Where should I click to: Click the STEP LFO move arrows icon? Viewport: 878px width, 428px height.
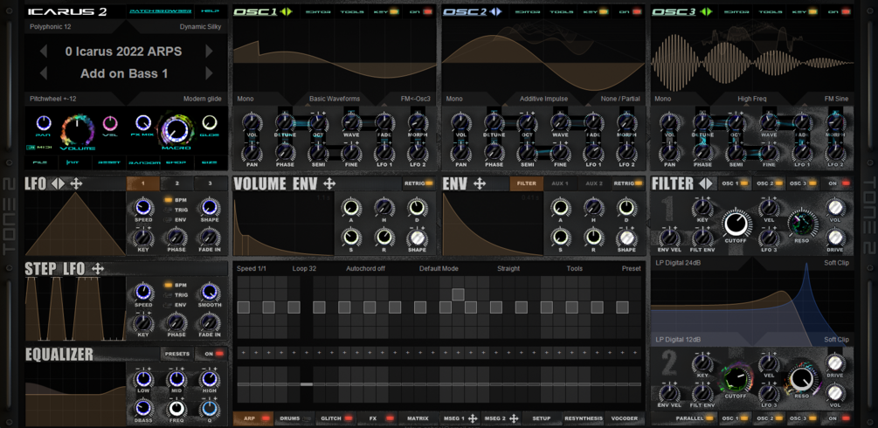click(x=98, y=269)
